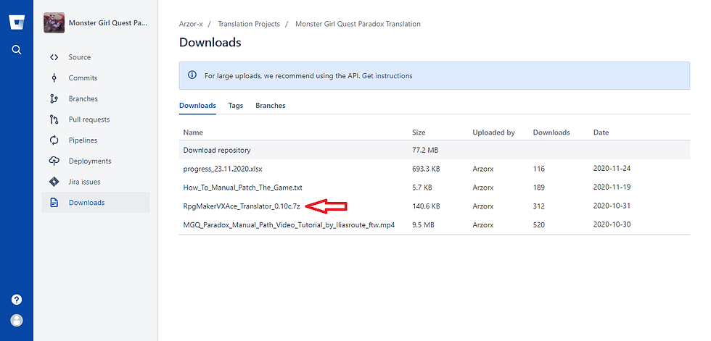This screenshot has width=711, height=341.
Task: Click the download count 520
Action: point(539,224)
